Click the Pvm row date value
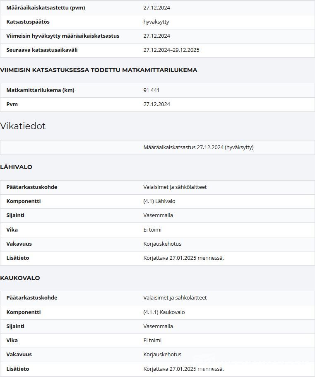Viewport: 315px width, 377px height. point(156,104)
